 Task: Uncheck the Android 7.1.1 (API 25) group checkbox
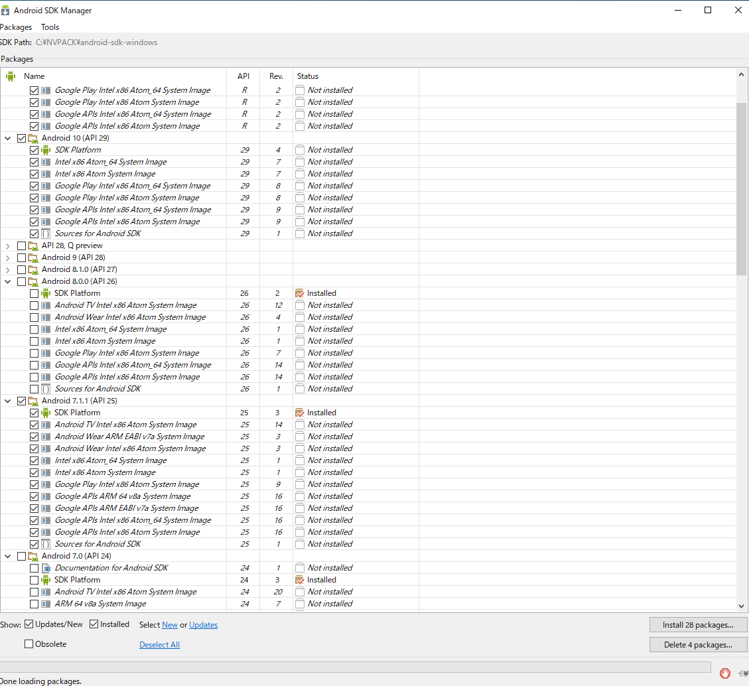pos(21,401)
